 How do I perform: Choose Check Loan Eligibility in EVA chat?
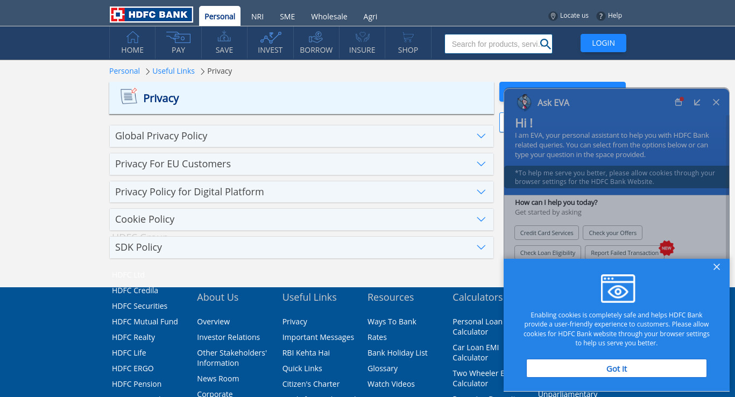548,253
